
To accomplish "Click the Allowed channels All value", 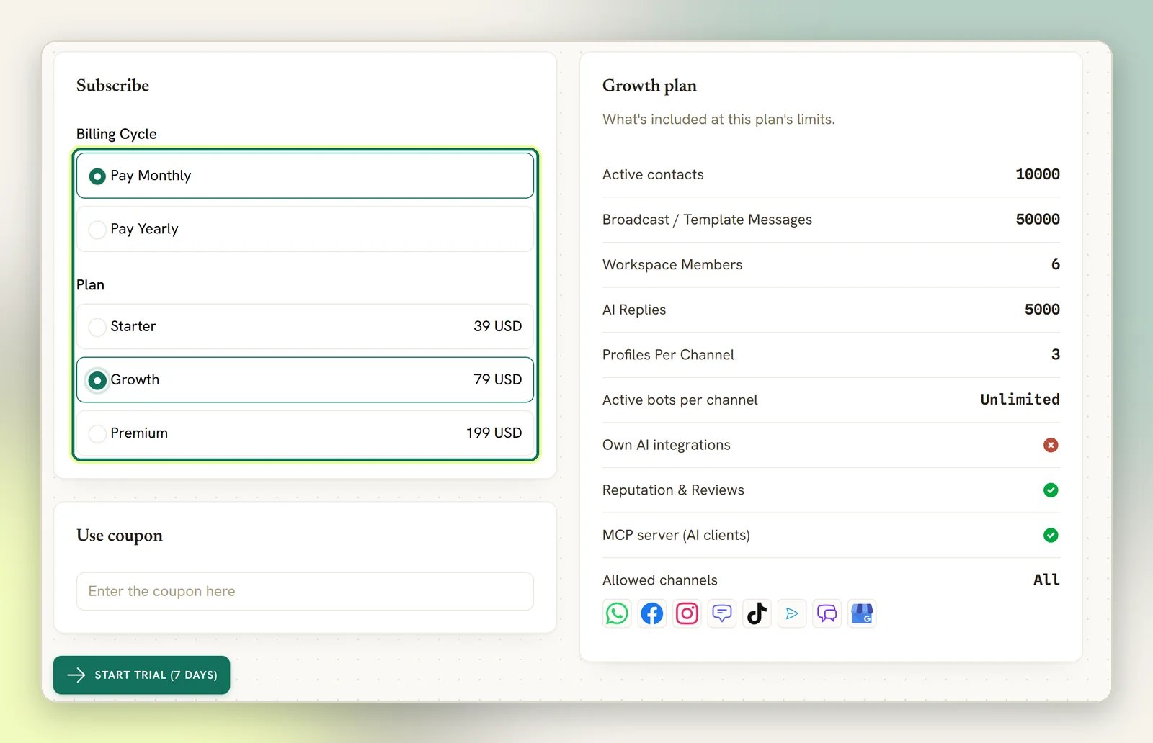I will [x=1046, y=580].
